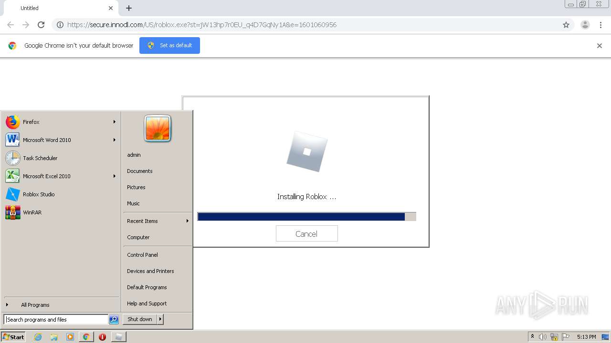
Task: Open the admin user folder
Action: 134,155
